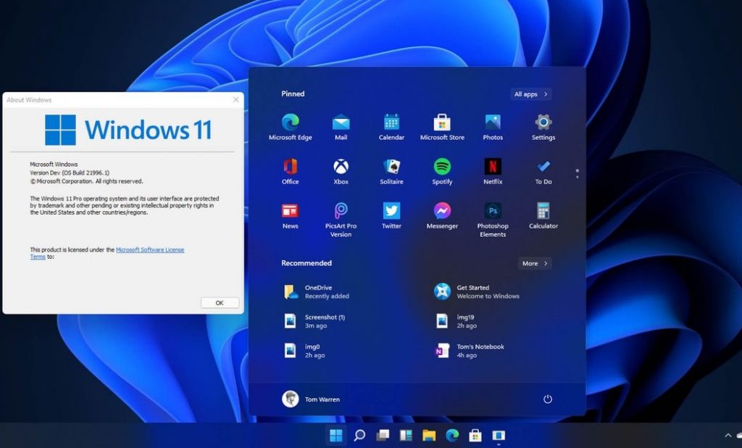Open the img19 recommended file
Viewport: 742px width, 448px height.
point(456,321)
